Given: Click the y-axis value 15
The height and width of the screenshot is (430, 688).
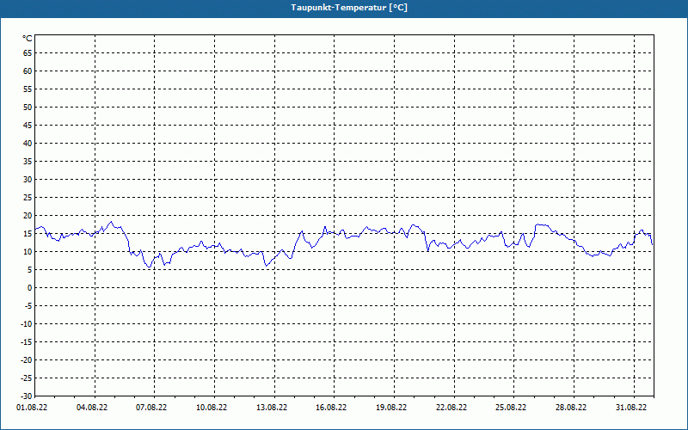Looking at the screenshot, I should pos(28,234).
